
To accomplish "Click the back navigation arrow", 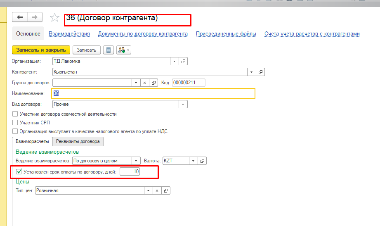I will 20,17.
